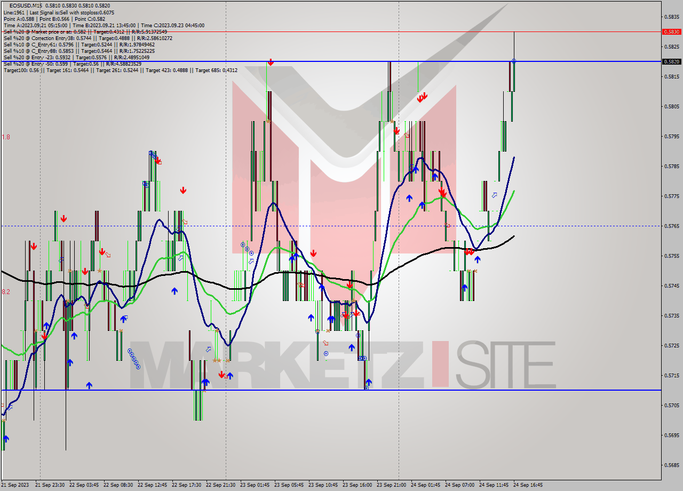Image resolution: width=683 pixels, height=491 pixels.
Task: Click the '23 Sep 01:45' time label
Action: 255,485
